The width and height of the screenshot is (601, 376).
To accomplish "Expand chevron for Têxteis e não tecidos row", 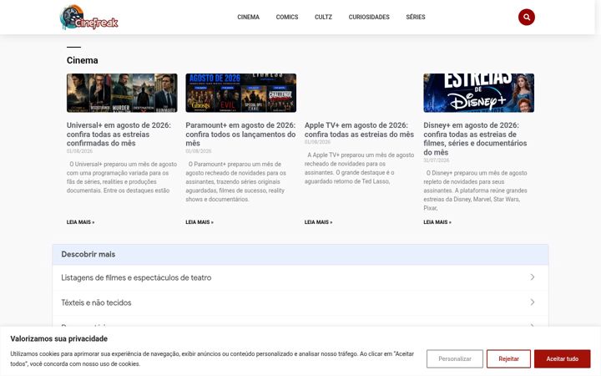I will click(533, 302).
